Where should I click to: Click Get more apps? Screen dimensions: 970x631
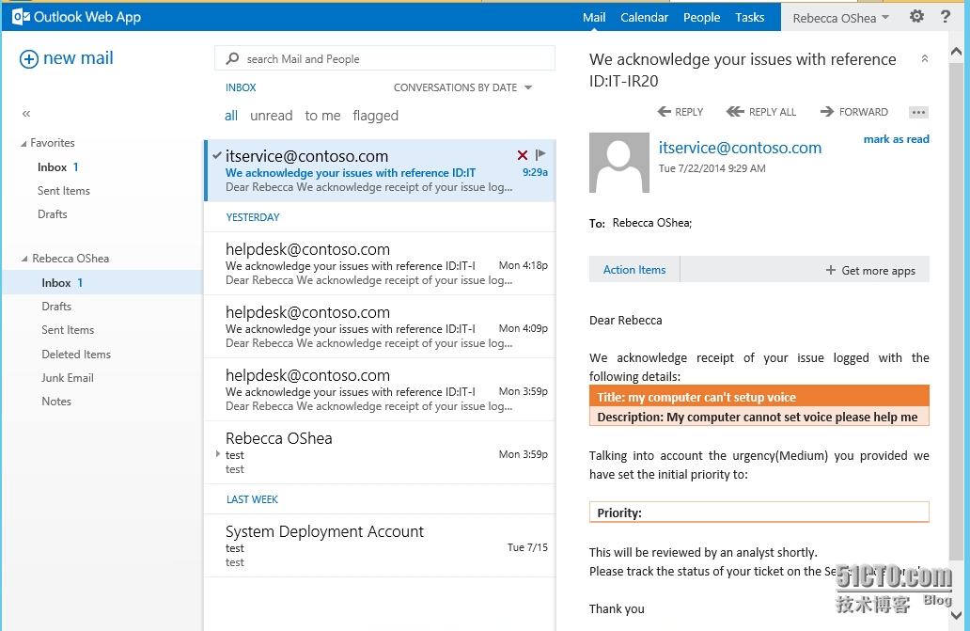pyautogui.click(x=878, y=270)
